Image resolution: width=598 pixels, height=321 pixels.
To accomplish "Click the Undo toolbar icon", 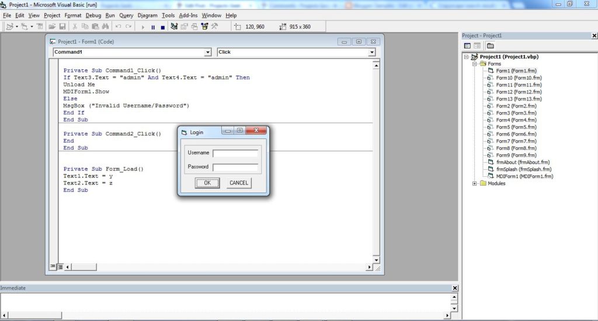I will pos(118,27).
